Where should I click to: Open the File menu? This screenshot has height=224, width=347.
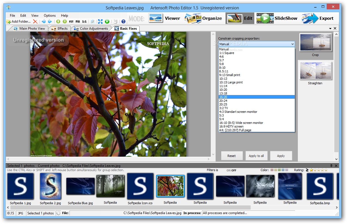pyautogui.click(x=12, y=16)
